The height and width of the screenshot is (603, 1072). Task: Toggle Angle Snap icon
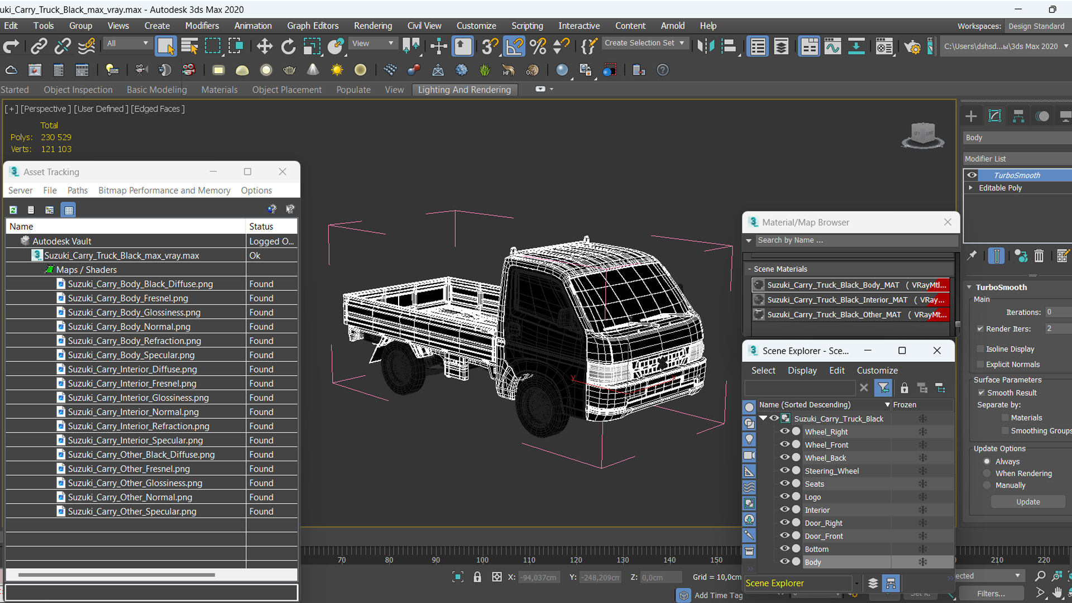pyautogui.click(x=514, y=46)
